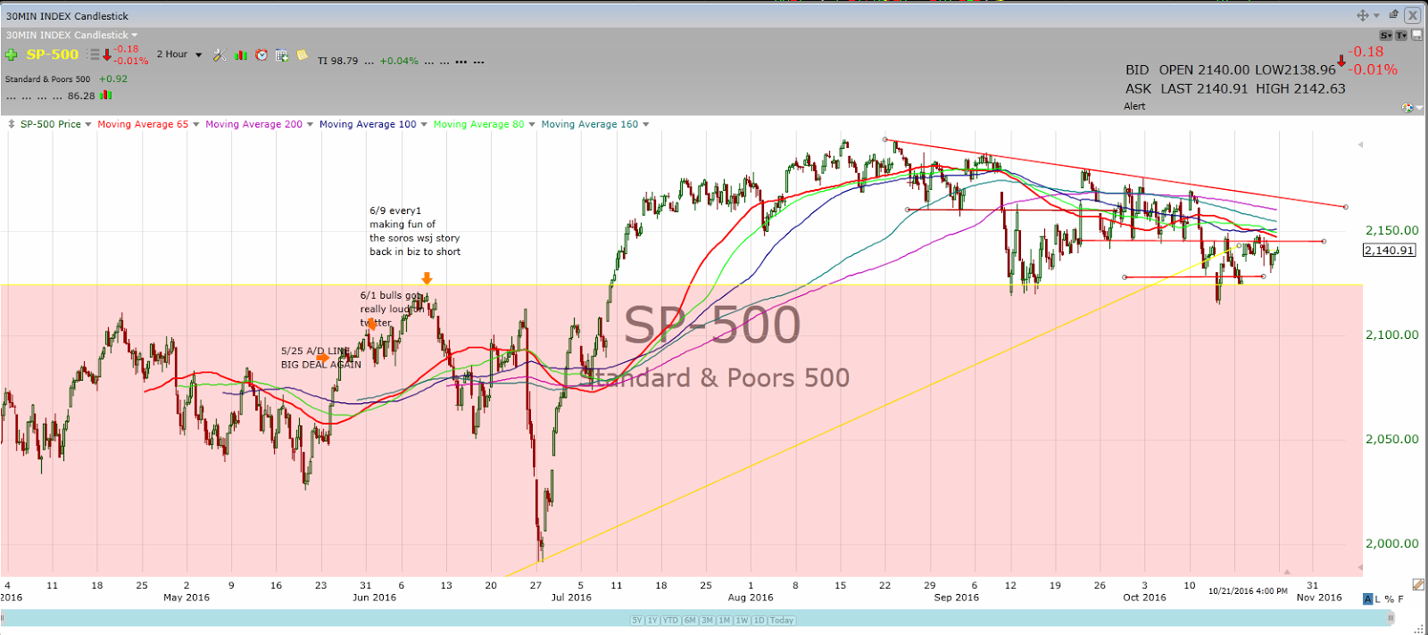This screenshot has height=635, width=1428.
Task: Click the 2,140.91 current price tag
Action: pos(1390,251)
